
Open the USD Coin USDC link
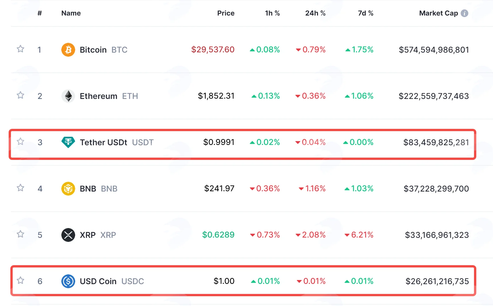(112, 281)
